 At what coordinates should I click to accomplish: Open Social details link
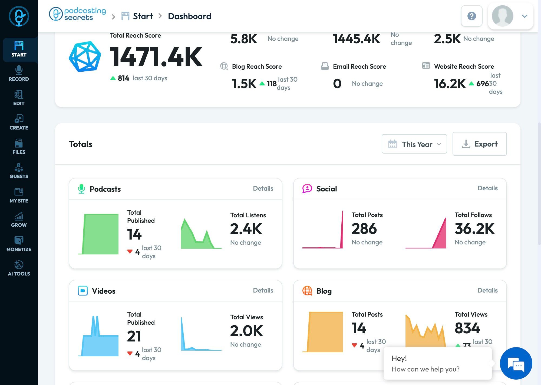point(487,188)
